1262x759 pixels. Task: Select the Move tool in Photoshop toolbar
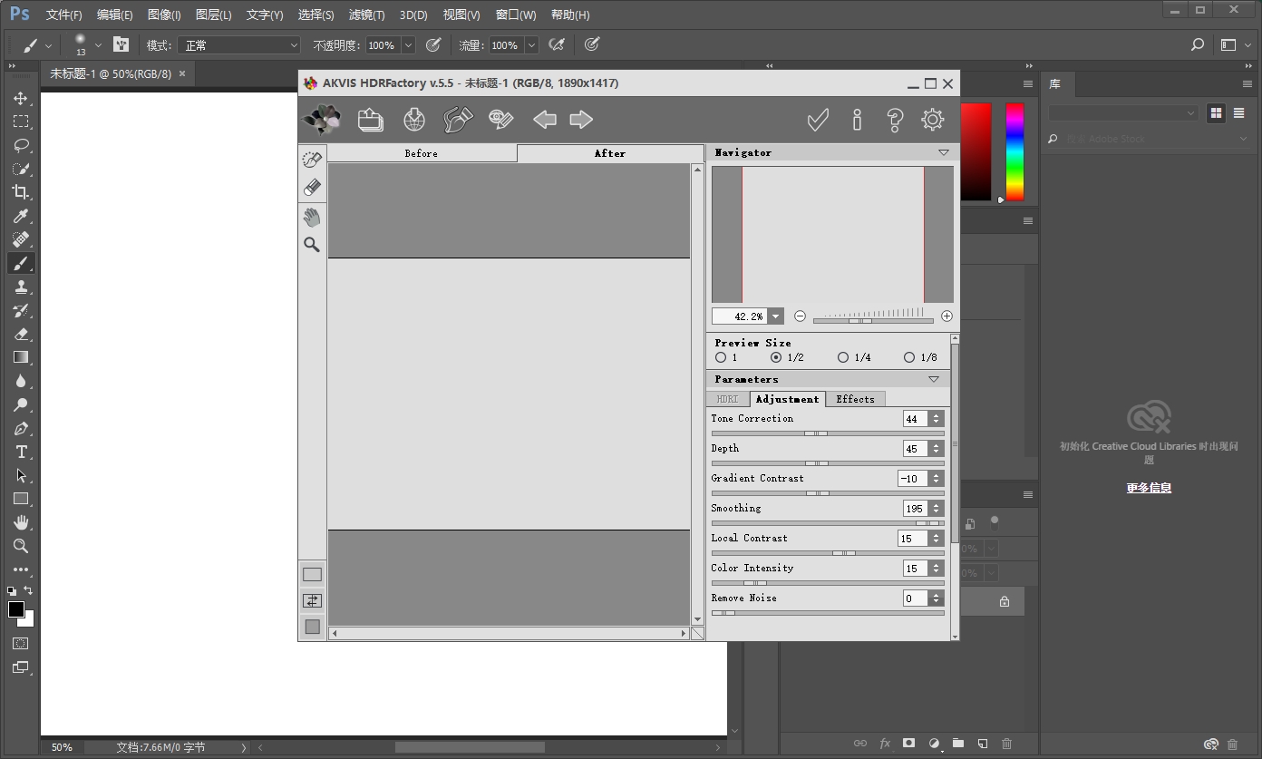click(21, 98)
